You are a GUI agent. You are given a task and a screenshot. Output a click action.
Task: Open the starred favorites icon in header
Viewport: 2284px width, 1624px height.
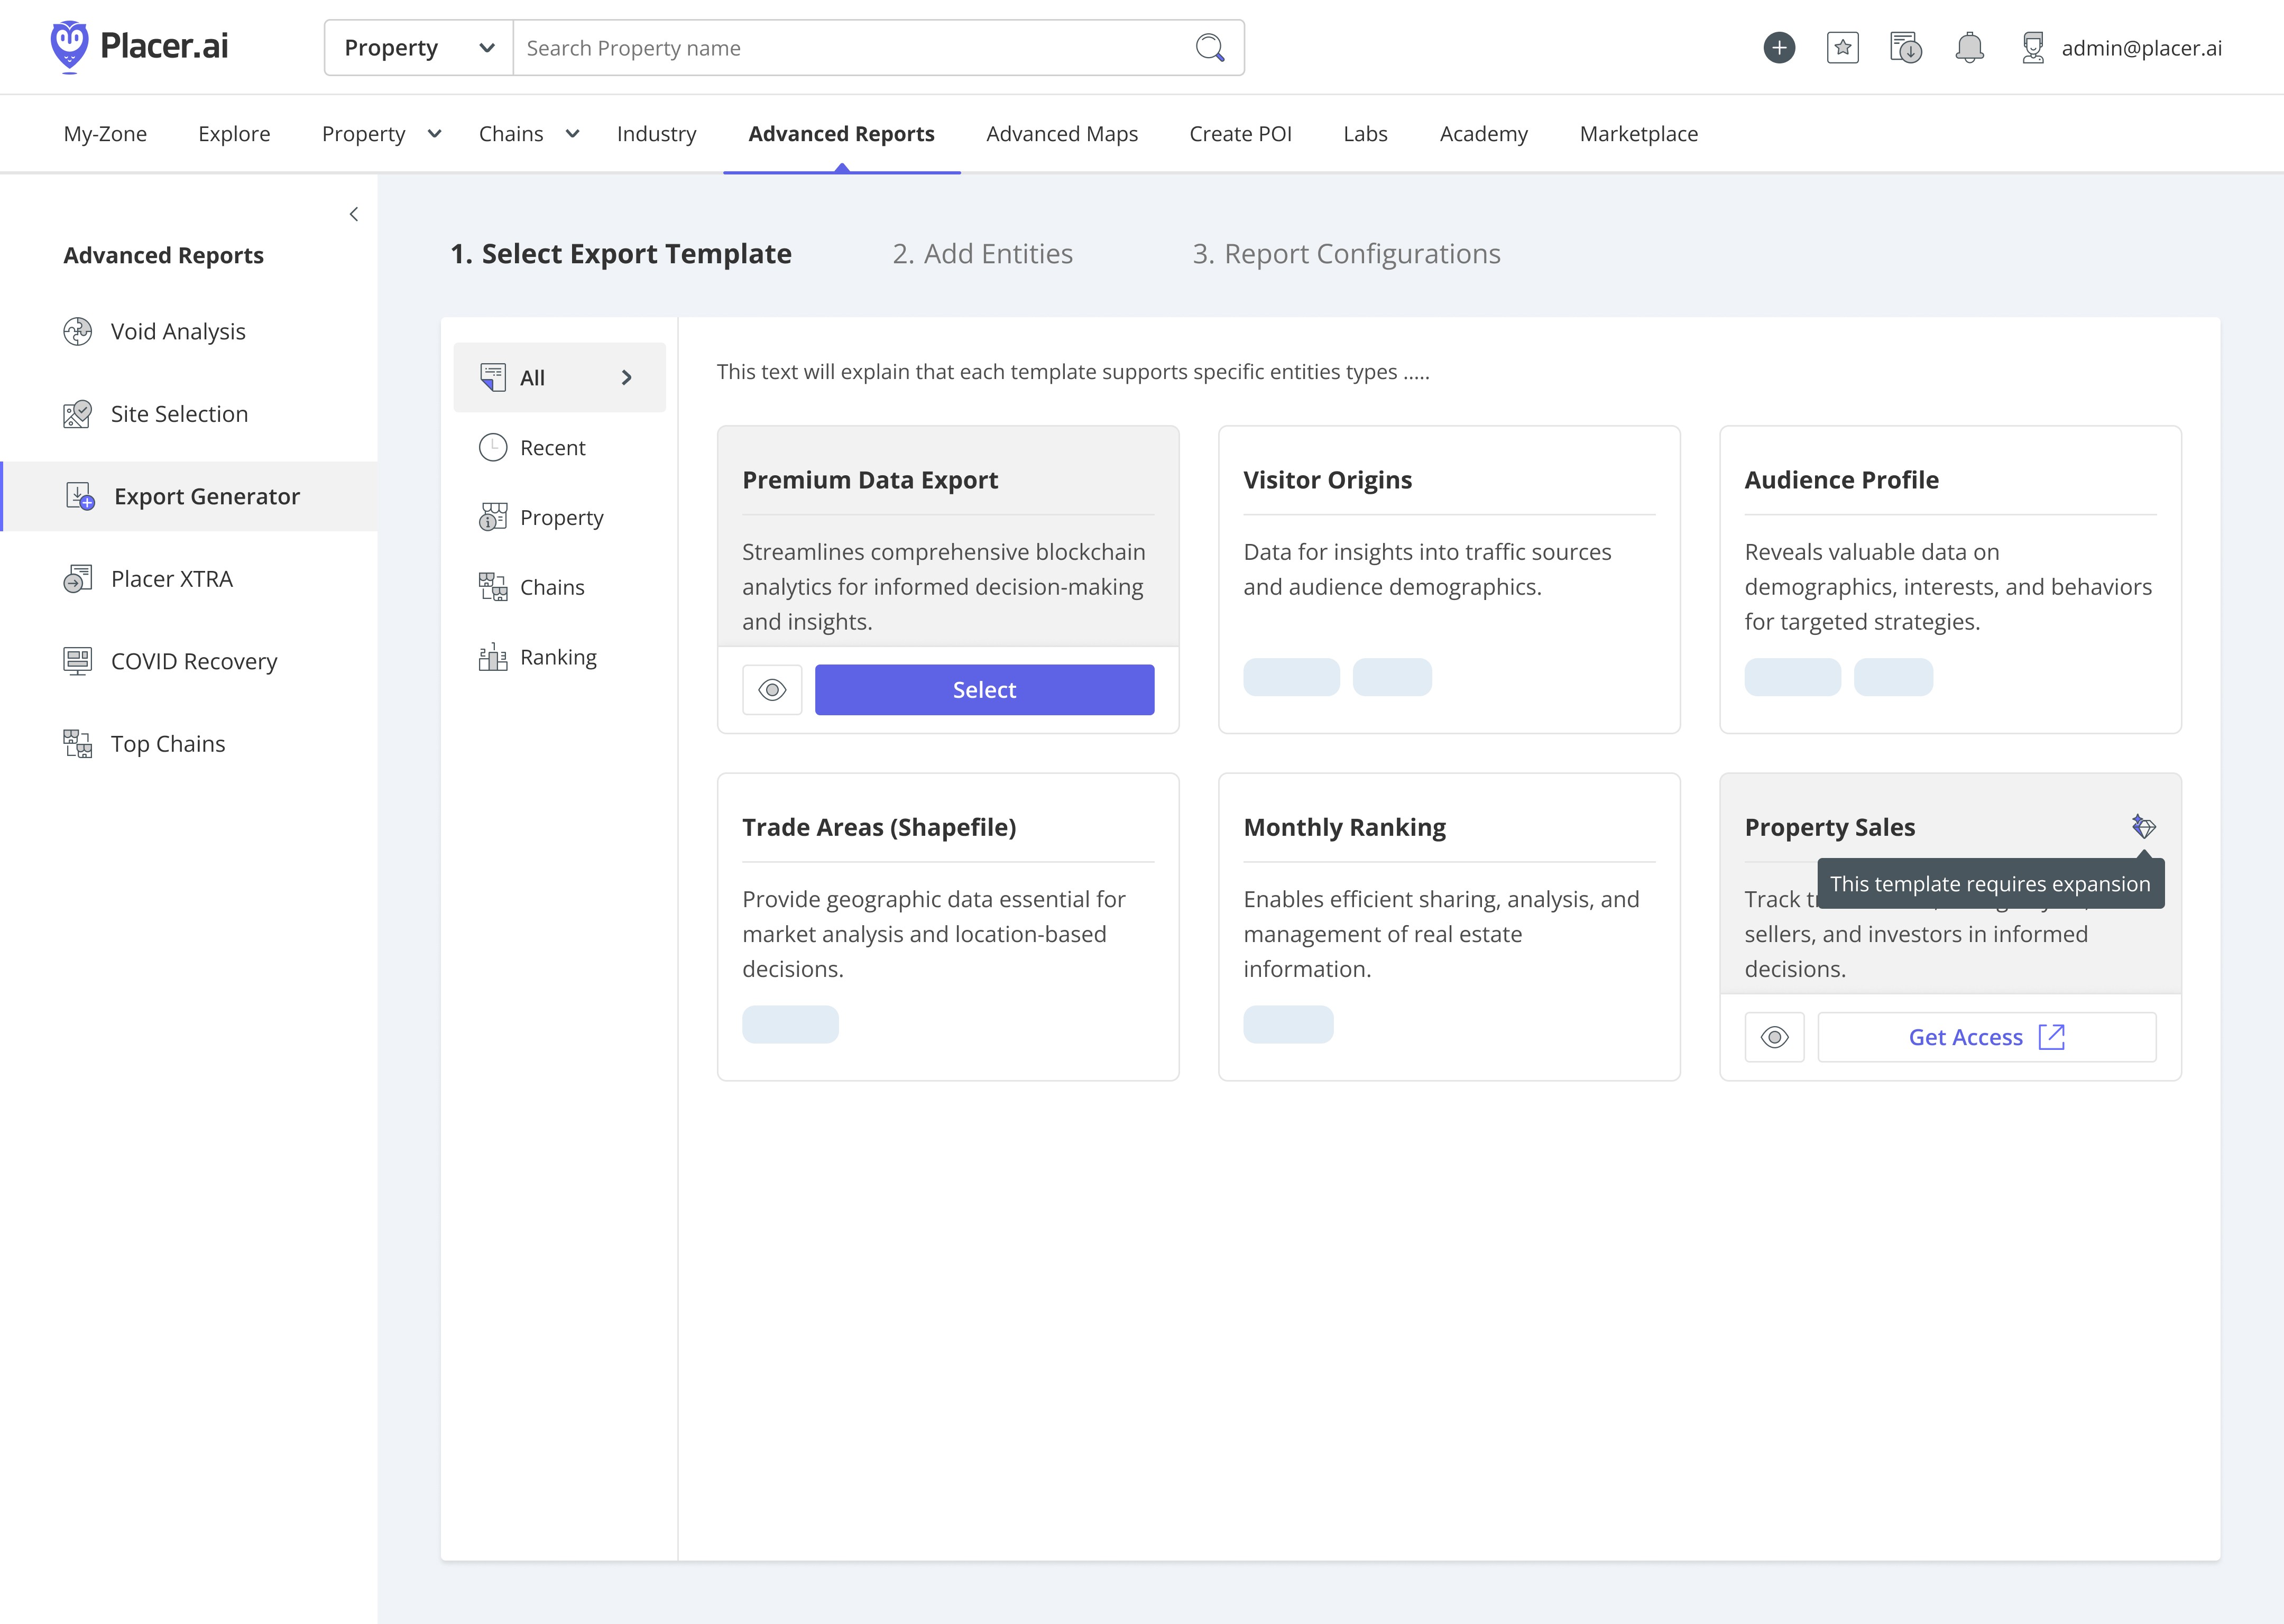[x=1842, y=48]
